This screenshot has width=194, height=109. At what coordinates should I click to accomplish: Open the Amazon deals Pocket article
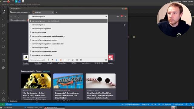[x=68, y=87]
